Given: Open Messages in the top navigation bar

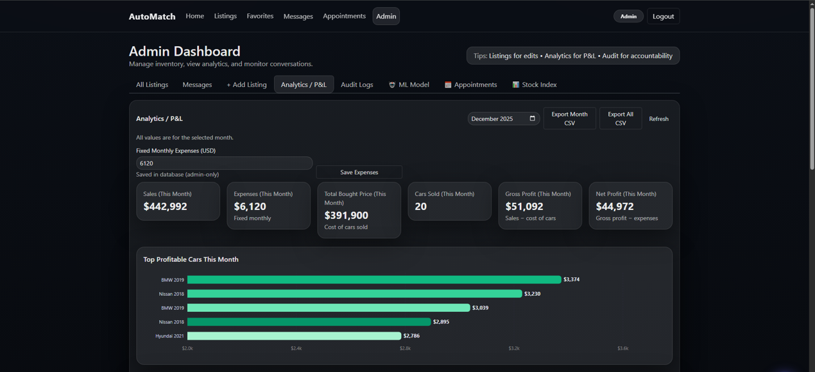Looking at the screenshot, I should point(298,16).
